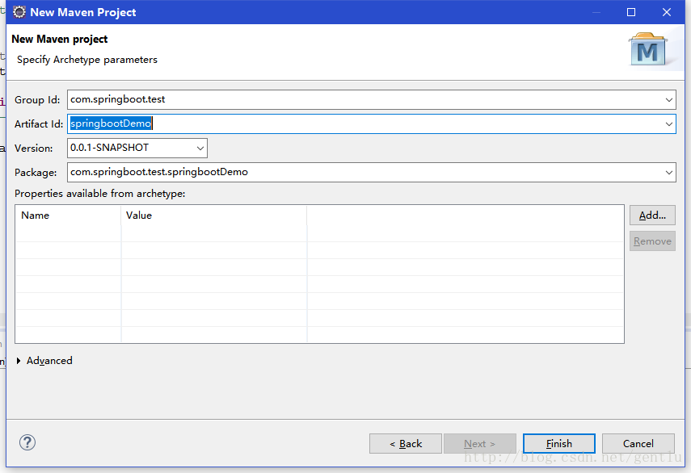Click the Name column header
This screenshot has height=473, width=691.
click(69, 216)
